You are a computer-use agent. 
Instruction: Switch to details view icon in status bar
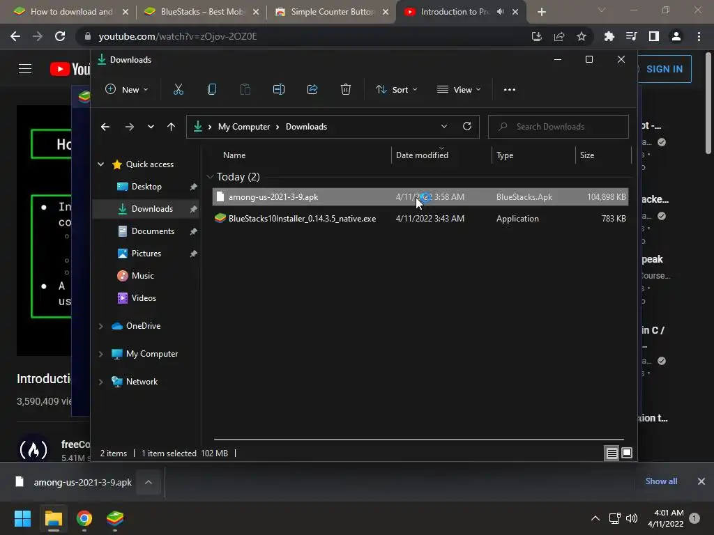(x=612, y=453)
